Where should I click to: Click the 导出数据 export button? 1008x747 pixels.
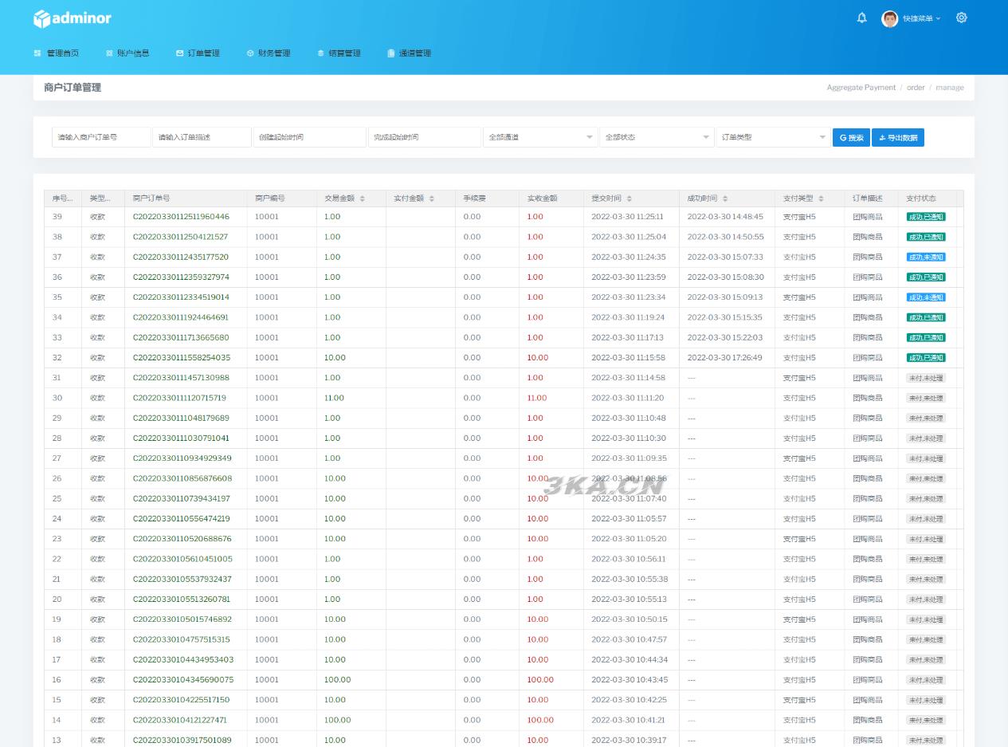(x=897, y=138)
